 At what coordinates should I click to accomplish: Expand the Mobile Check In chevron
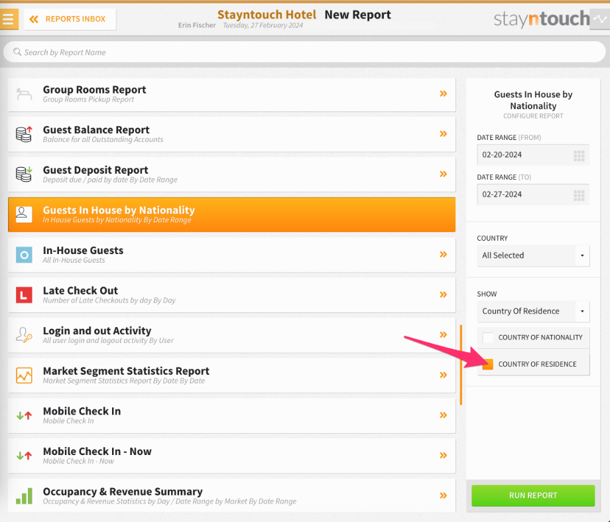click(x=444, y=415)
